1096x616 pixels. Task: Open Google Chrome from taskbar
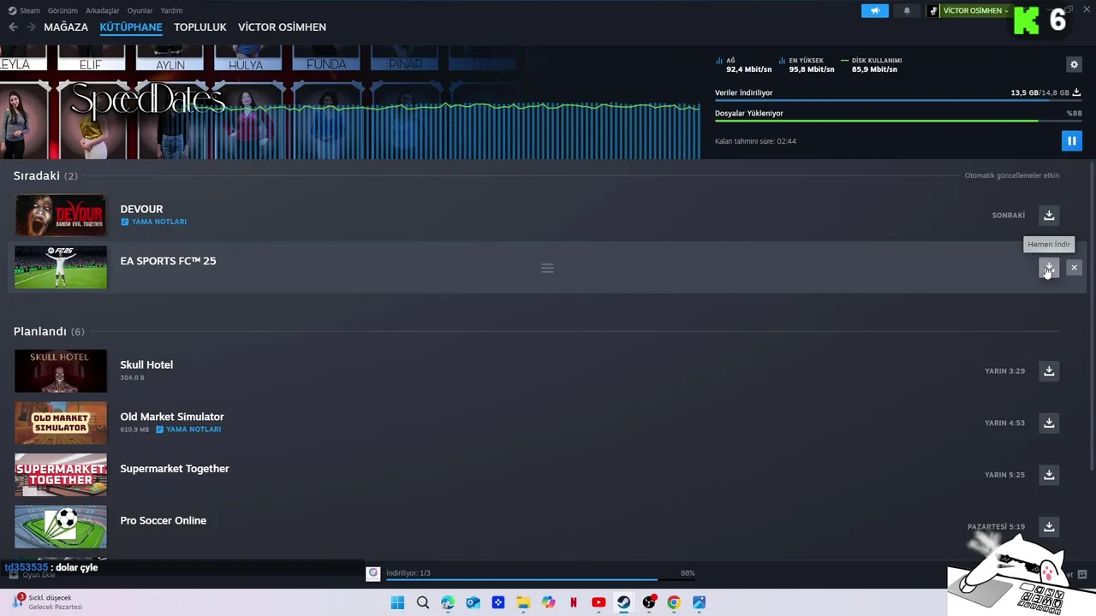tap(674, 602)
